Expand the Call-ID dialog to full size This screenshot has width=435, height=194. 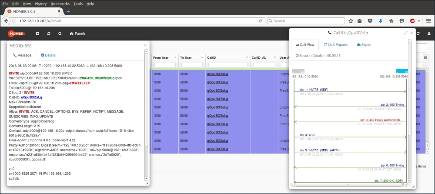point(406,33)
